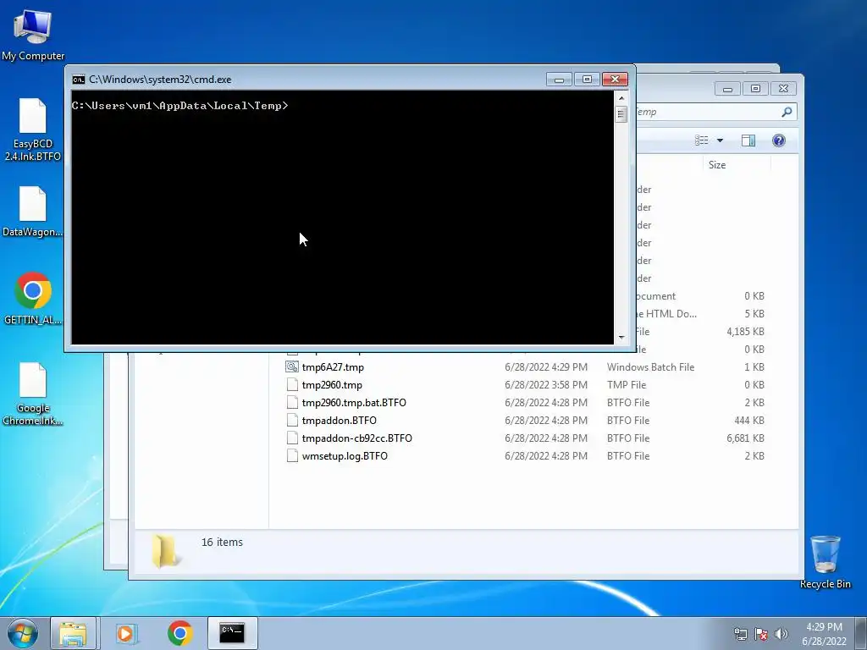867x650 pixels.
Task: Maximize the Explorer window
Action: (x=756, y=88)
